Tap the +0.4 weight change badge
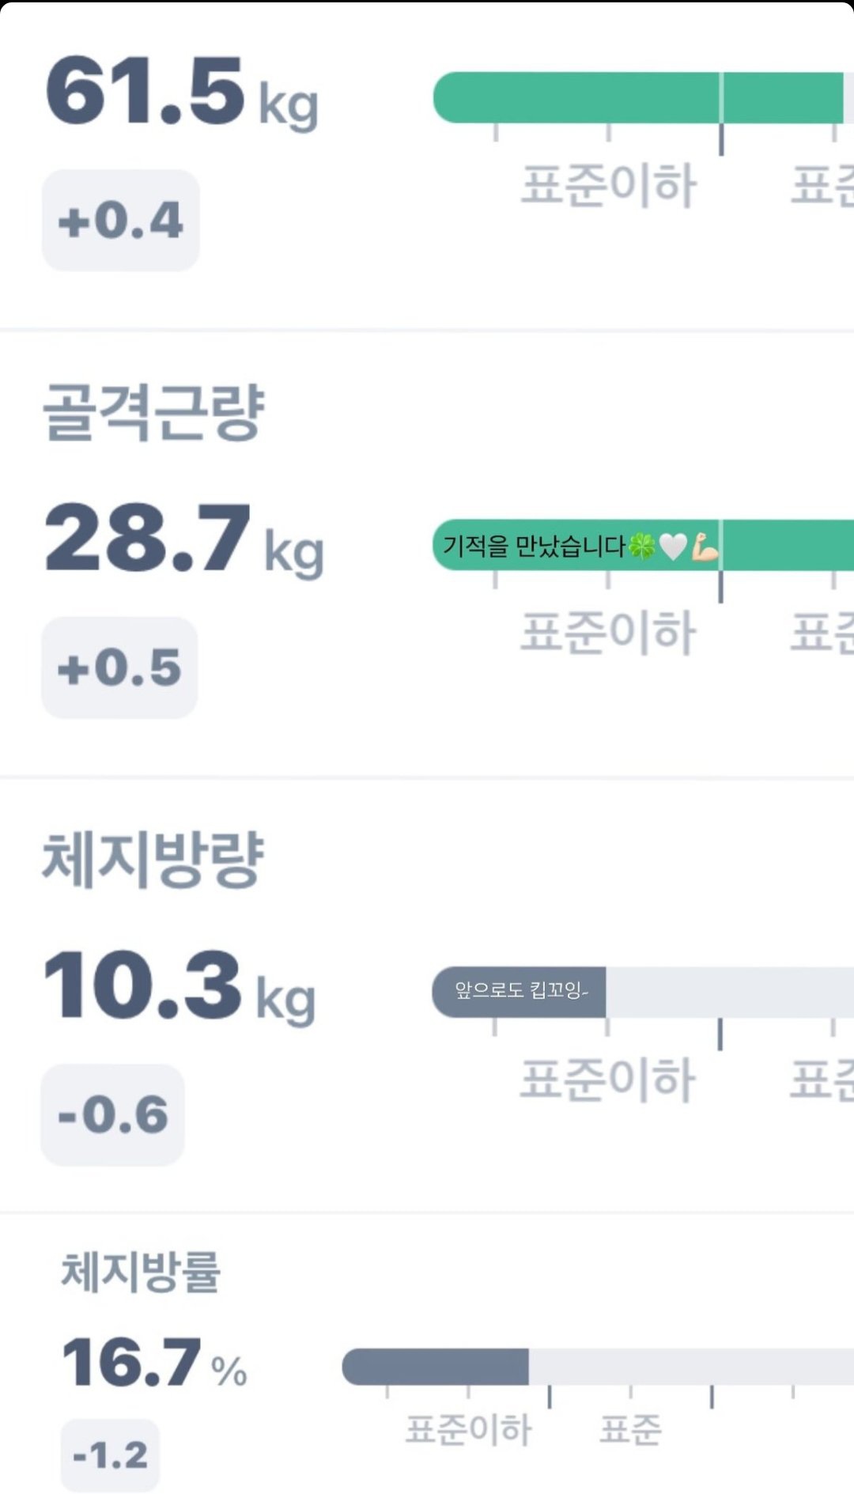The width and height of the screenshot is (854, 1494). [x=120, y=220]
